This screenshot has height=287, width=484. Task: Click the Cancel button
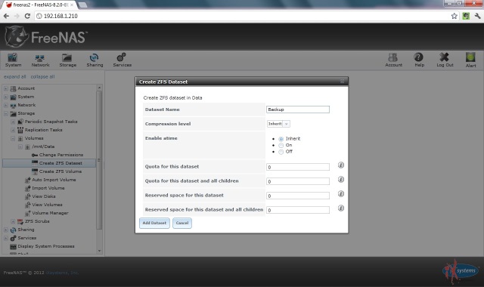click(182, 223)
